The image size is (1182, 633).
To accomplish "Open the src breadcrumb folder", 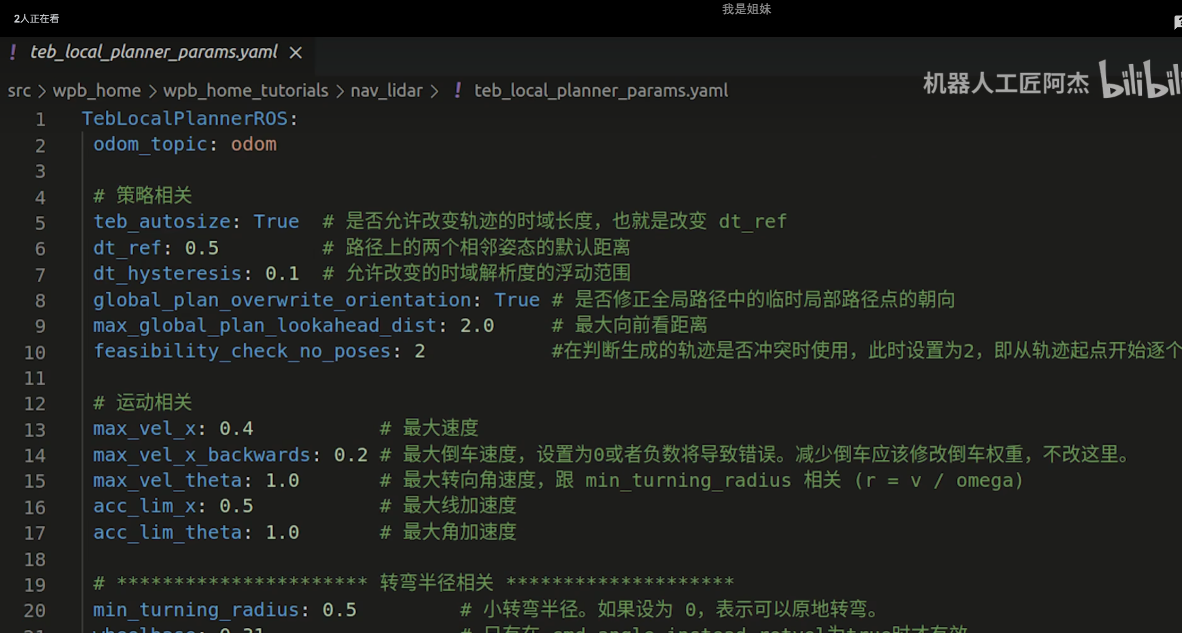I will coord(19,91).
